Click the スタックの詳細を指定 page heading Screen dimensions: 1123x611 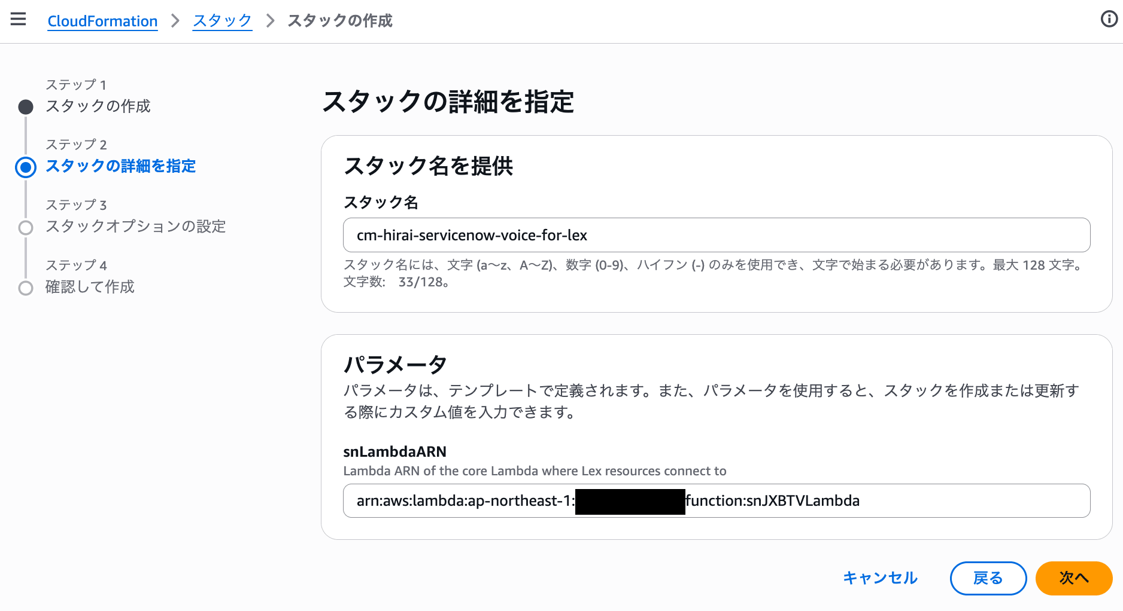click(448, 102)
